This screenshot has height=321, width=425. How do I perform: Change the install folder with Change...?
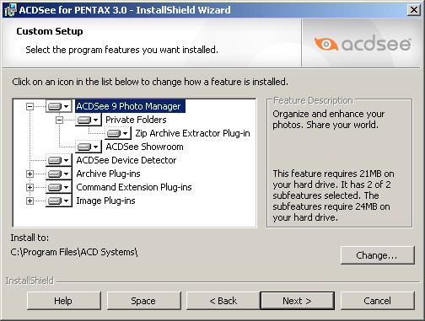pyautogui.click(x=378, y=255)
